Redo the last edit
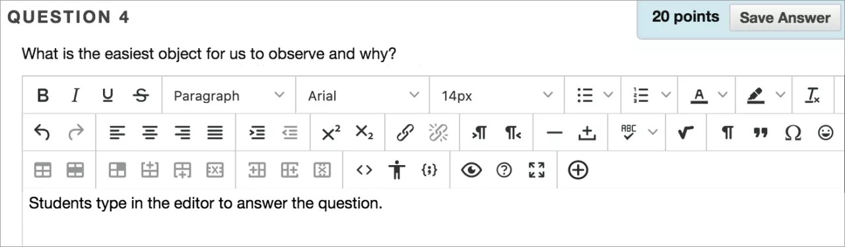 (x=76, y=133)
